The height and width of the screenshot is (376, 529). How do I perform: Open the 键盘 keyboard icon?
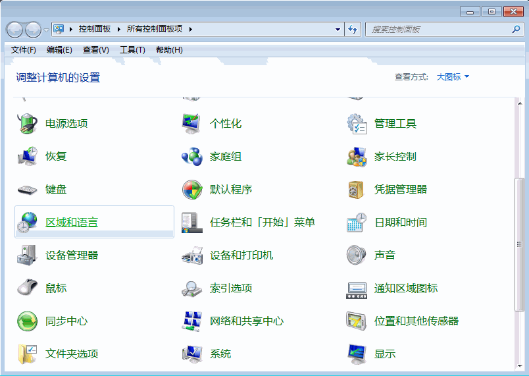(x=28, y=190)
